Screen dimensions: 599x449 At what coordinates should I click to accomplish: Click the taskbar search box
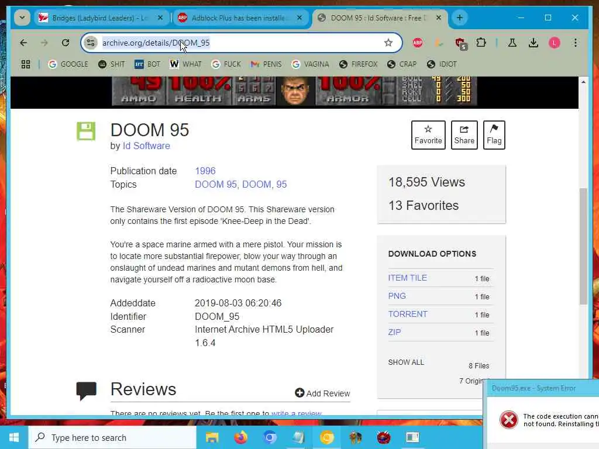(112, 437)
